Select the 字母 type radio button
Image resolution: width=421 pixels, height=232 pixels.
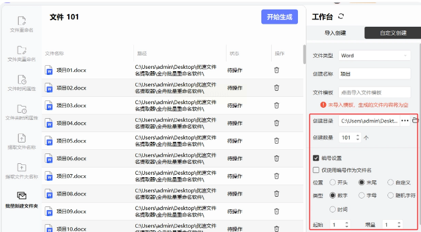click(362, 195)
